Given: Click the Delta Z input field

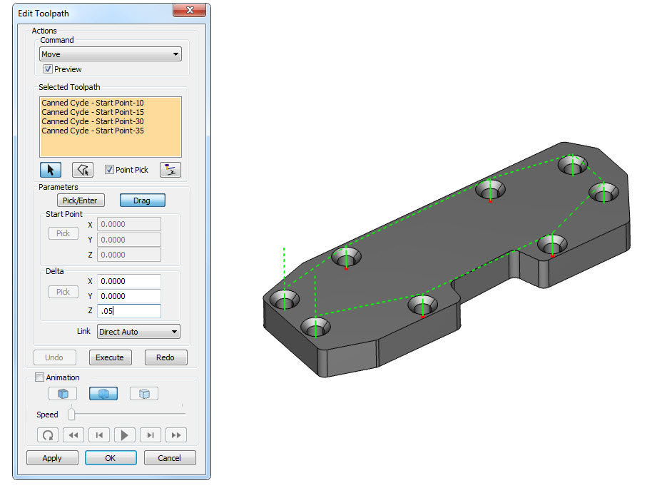Looking at the screenshot, I should click(129, 311).
